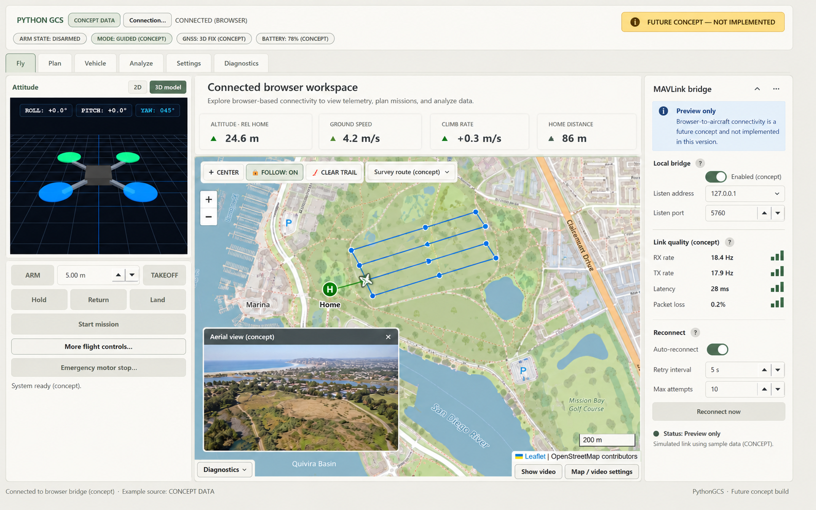
Task: Increase takeoff altitude value
Action: [x=118, y=275]
